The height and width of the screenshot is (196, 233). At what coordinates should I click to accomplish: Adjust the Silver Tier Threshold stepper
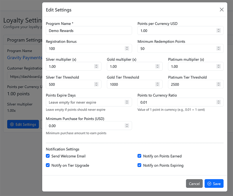pos(96,84)
